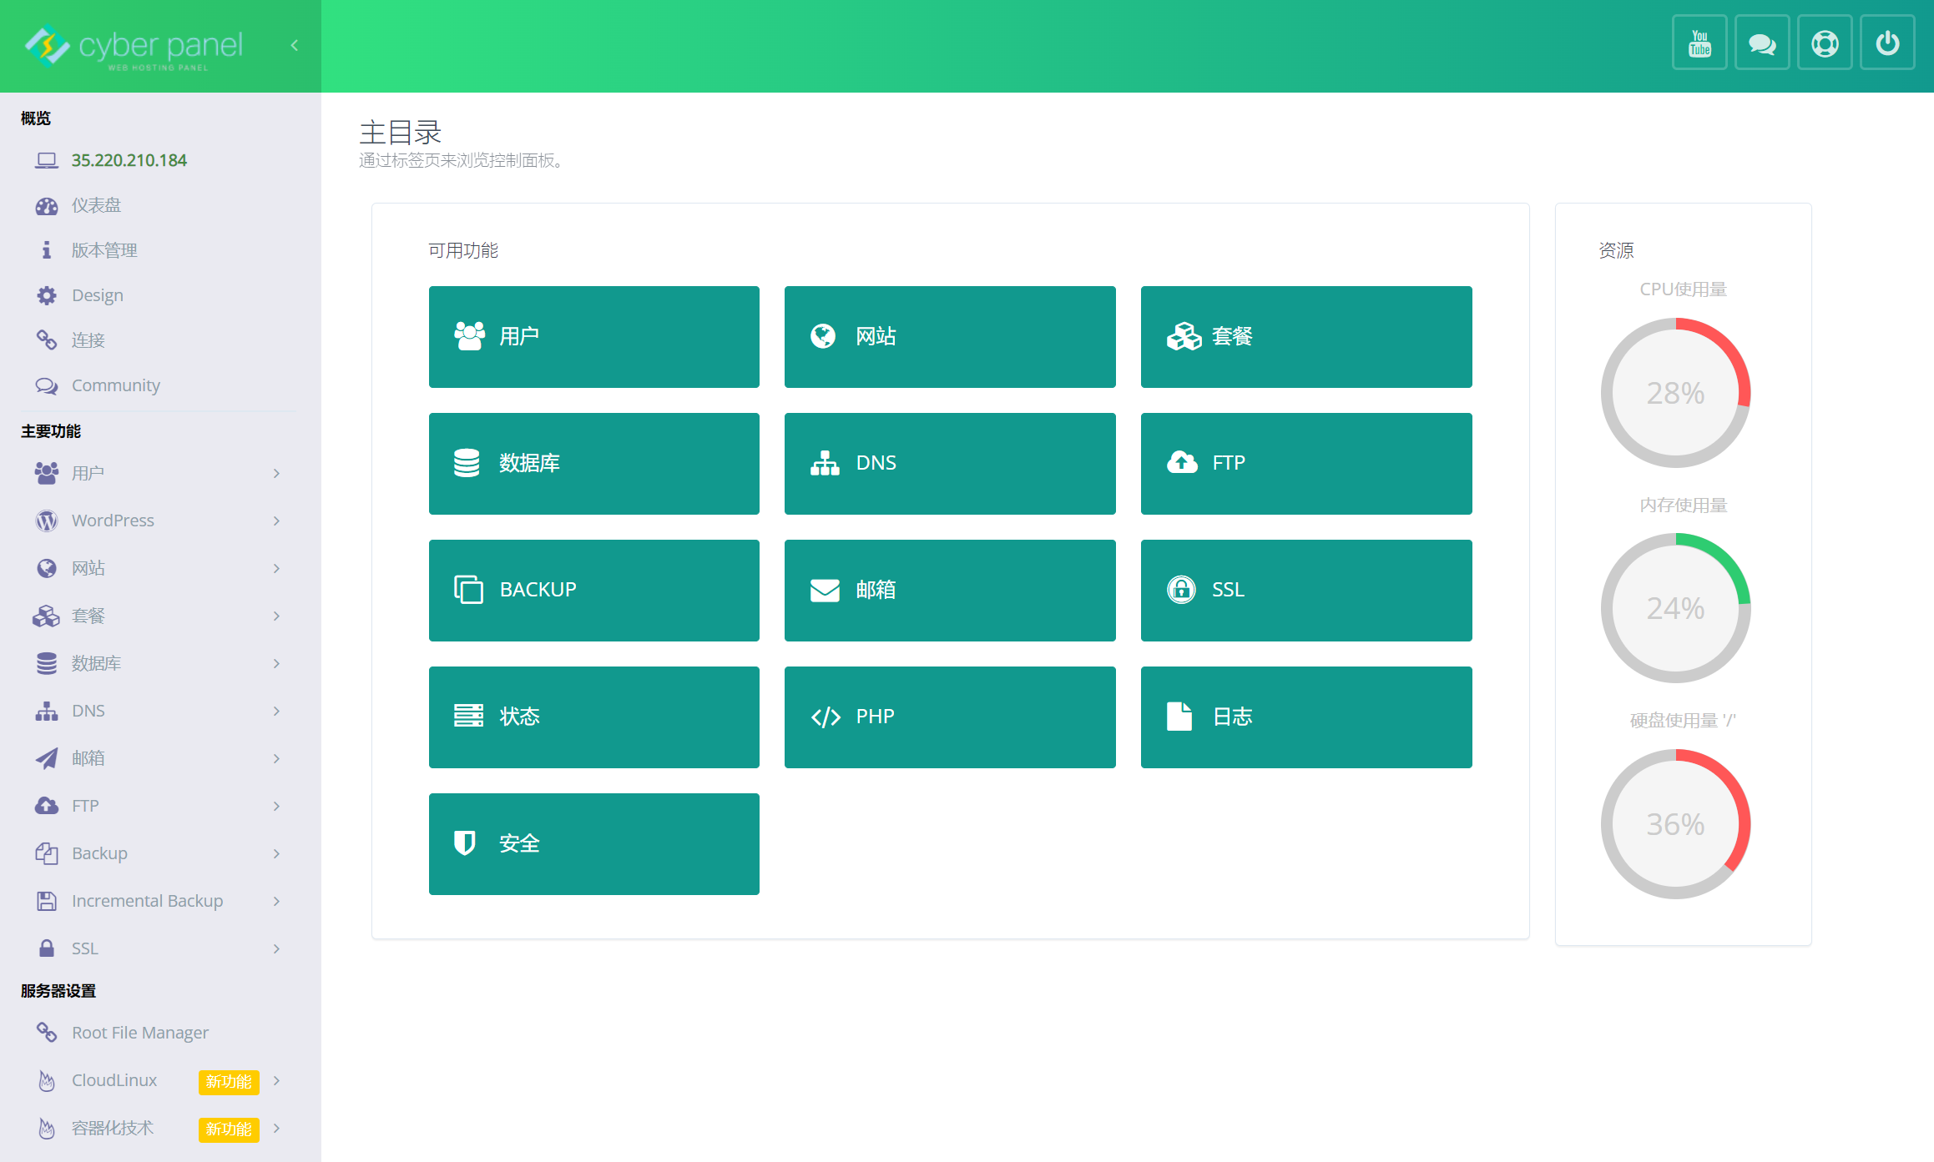Click the CPU usage 28% gauge
Viewport: 1934px width, 1162px height.
pyautogui.click(x=1674, y=393)
